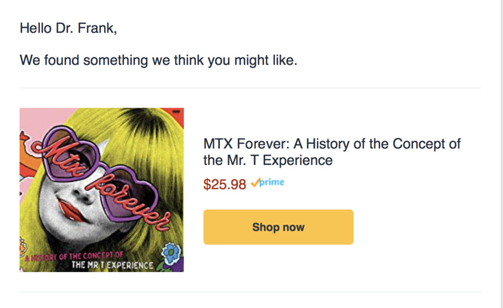503x308 pixels.
Task: Click "THE MR T EXPERIENCE" caption on cover
Action: (x=112, y=265)
